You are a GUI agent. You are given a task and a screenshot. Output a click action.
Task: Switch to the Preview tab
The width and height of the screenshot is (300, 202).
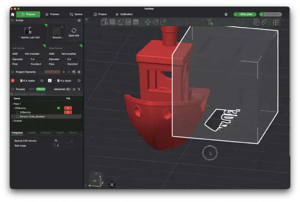52,15
